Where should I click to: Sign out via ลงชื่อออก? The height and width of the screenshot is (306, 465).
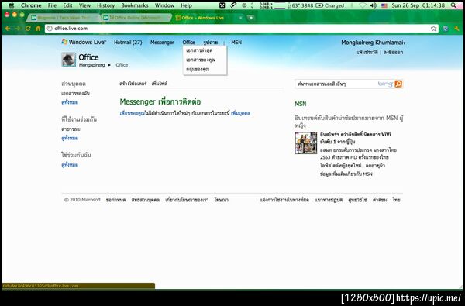point(393,52)
